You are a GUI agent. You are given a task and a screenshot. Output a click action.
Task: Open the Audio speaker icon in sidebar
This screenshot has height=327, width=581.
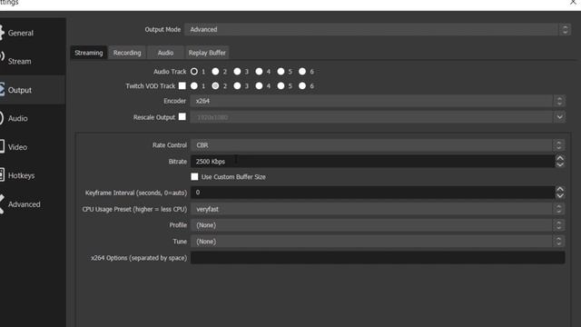click(2, 118)
